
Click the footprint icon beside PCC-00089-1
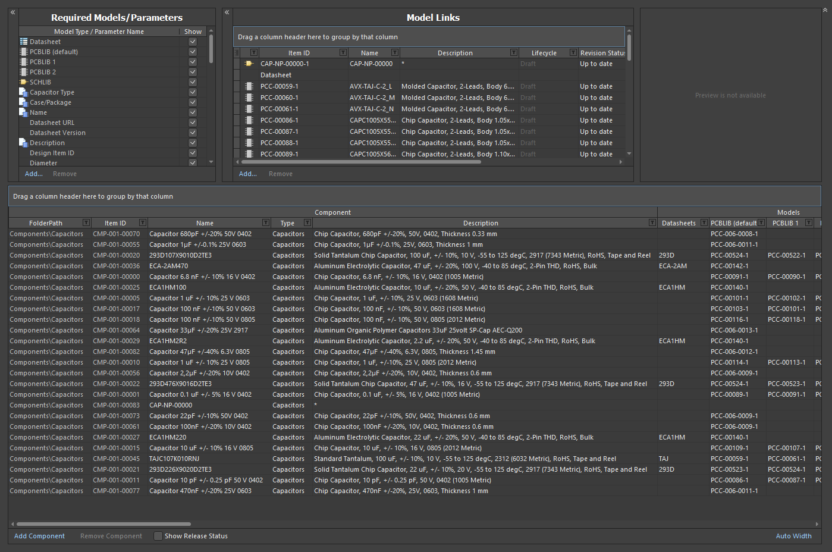click(x=249, y=154)
